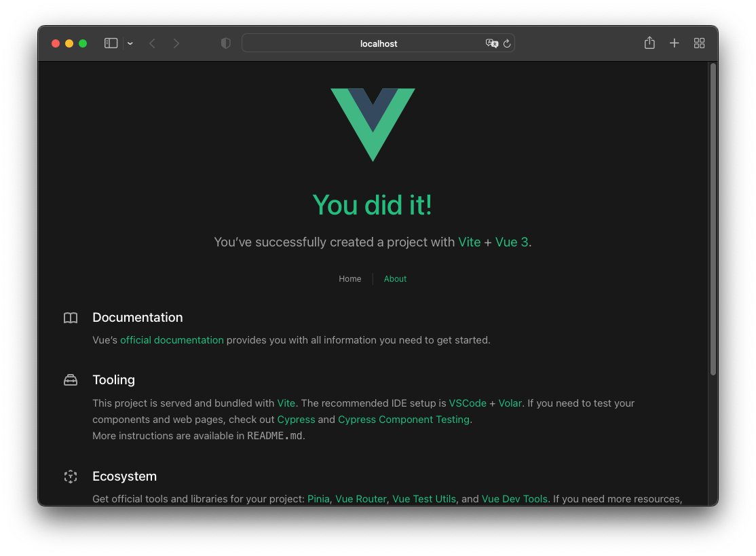Open the Cypress Component Testing link
This screenshot has width=756, height=556.
(404, 420)
